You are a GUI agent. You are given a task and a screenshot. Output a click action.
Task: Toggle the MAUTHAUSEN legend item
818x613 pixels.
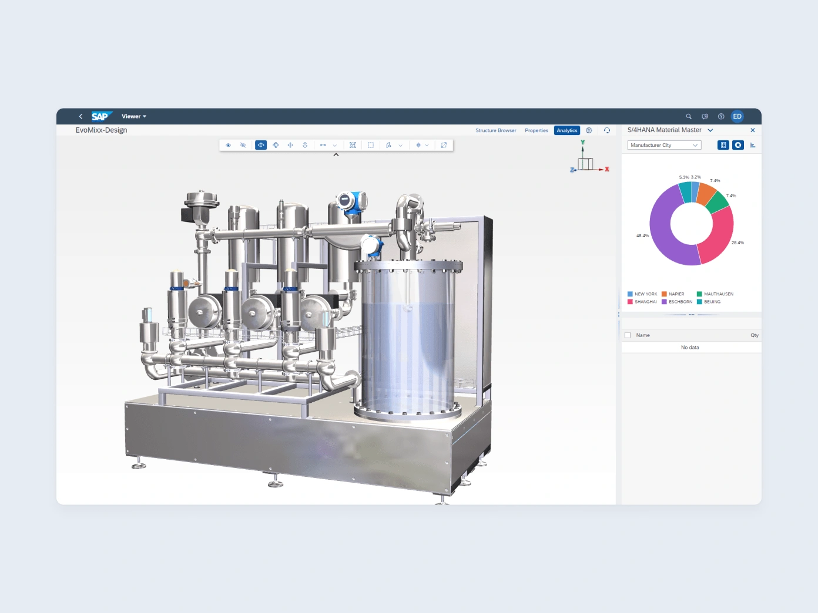point(715,294)
